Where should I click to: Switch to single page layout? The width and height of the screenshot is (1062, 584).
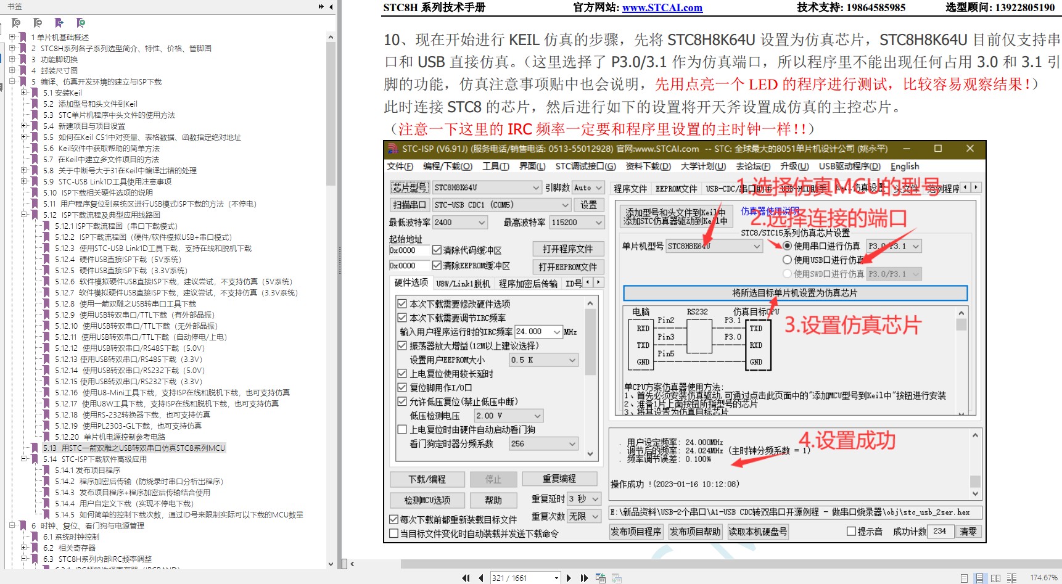pos(964,578)
